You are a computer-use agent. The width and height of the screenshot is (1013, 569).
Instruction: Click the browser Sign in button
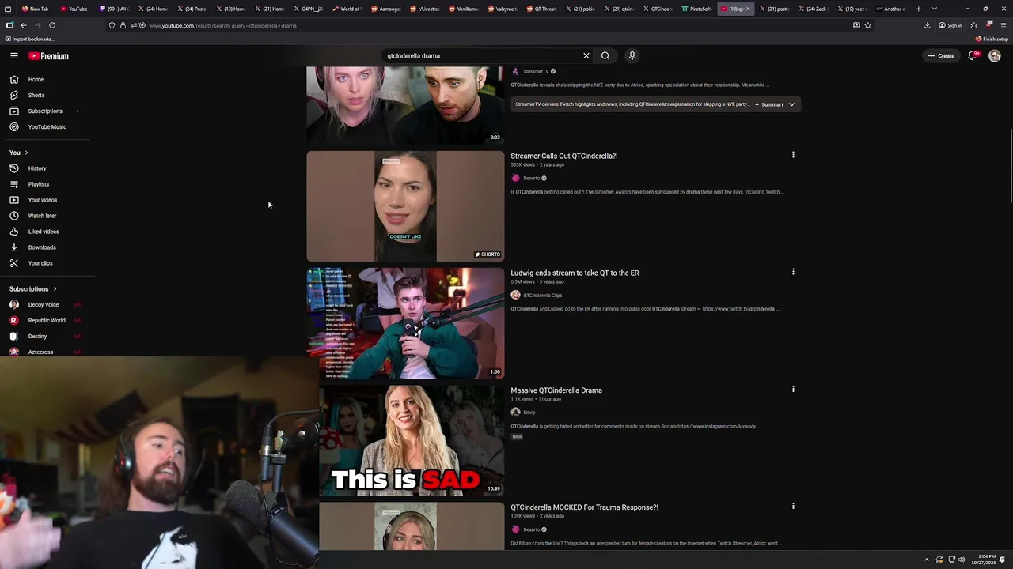tap(950, 25)
